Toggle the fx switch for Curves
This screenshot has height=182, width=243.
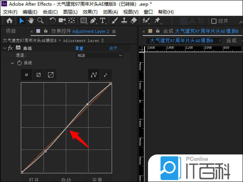click(x=10, y=48)
